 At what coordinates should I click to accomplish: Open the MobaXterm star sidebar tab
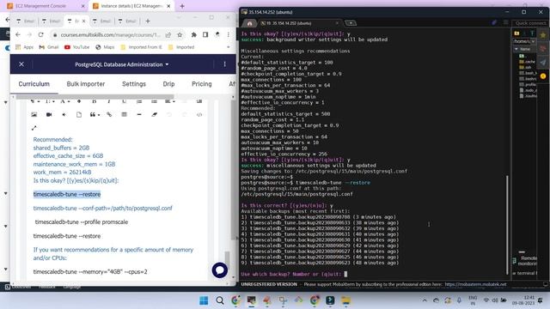click(x=543, y=35)
